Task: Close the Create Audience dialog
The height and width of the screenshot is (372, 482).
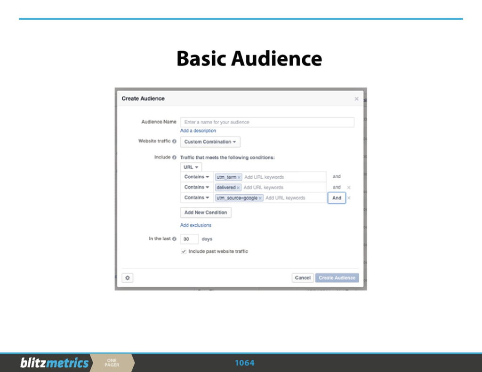Action: click(356, 99)
